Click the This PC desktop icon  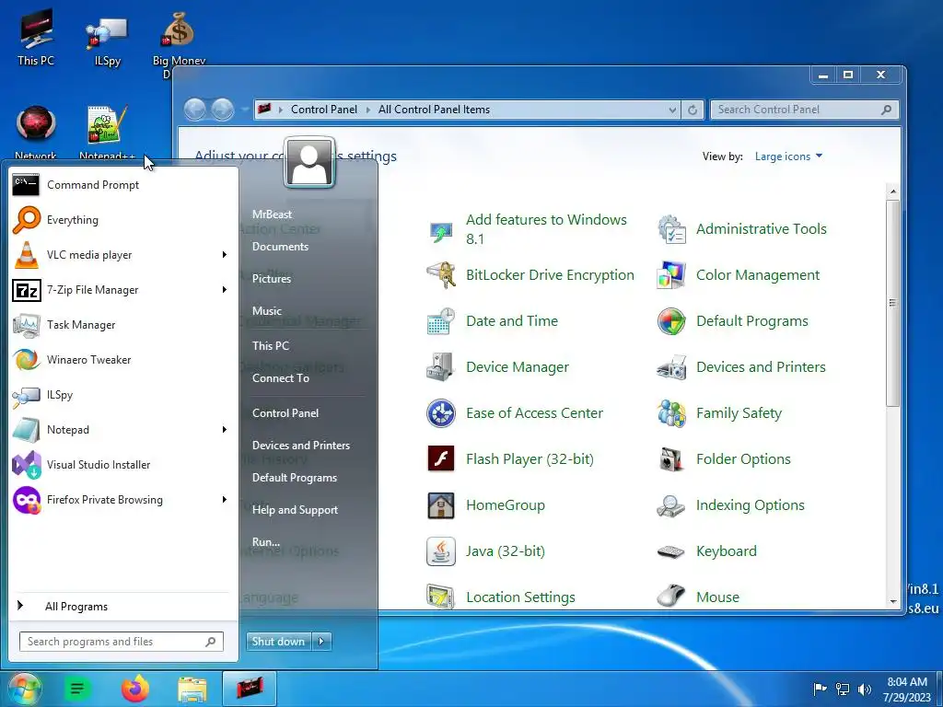click(x=36, y=37)
